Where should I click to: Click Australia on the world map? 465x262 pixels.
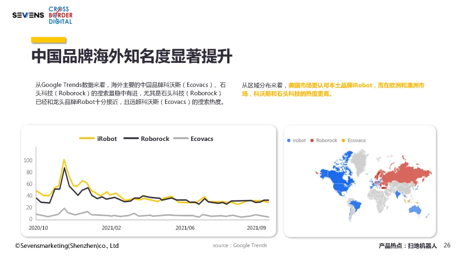415,209
